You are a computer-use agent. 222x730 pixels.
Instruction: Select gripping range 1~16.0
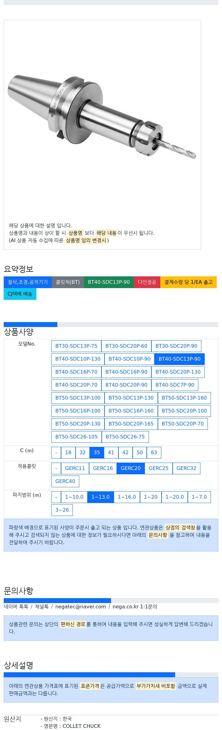[x=127, y=497]
